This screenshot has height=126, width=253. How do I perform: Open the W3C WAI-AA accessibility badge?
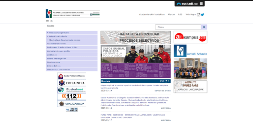pos(72,110)
